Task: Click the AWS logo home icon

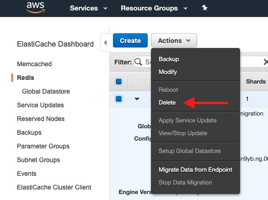Action: click(x=35, y=7)
